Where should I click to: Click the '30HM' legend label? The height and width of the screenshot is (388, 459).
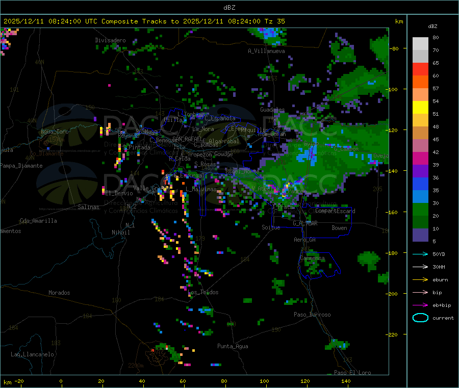click(x=439, y=267)
